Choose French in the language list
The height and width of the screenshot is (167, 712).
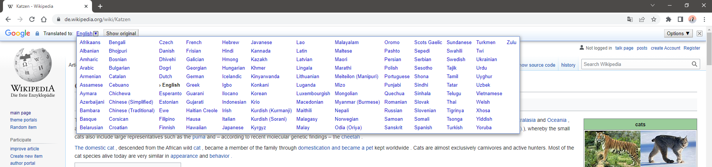(x=194, y=42)
